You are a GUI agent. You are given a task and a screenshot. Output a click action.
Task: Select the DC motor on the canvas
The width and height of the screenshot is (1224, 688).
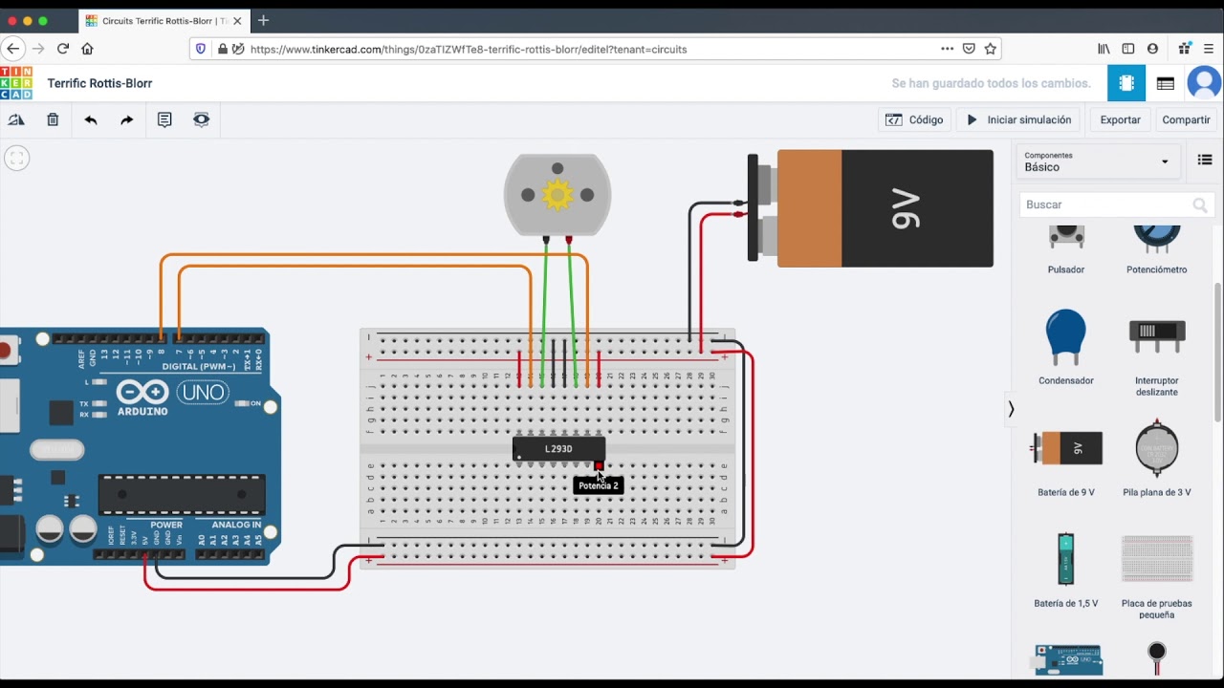coord(557,195)
